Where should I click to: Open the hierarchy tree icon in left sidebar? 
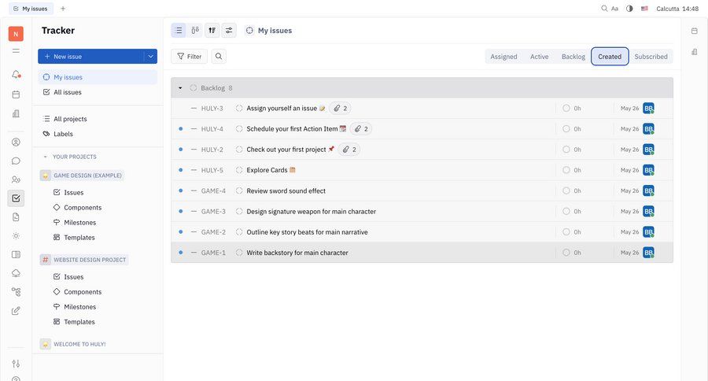tap(16, 292)
